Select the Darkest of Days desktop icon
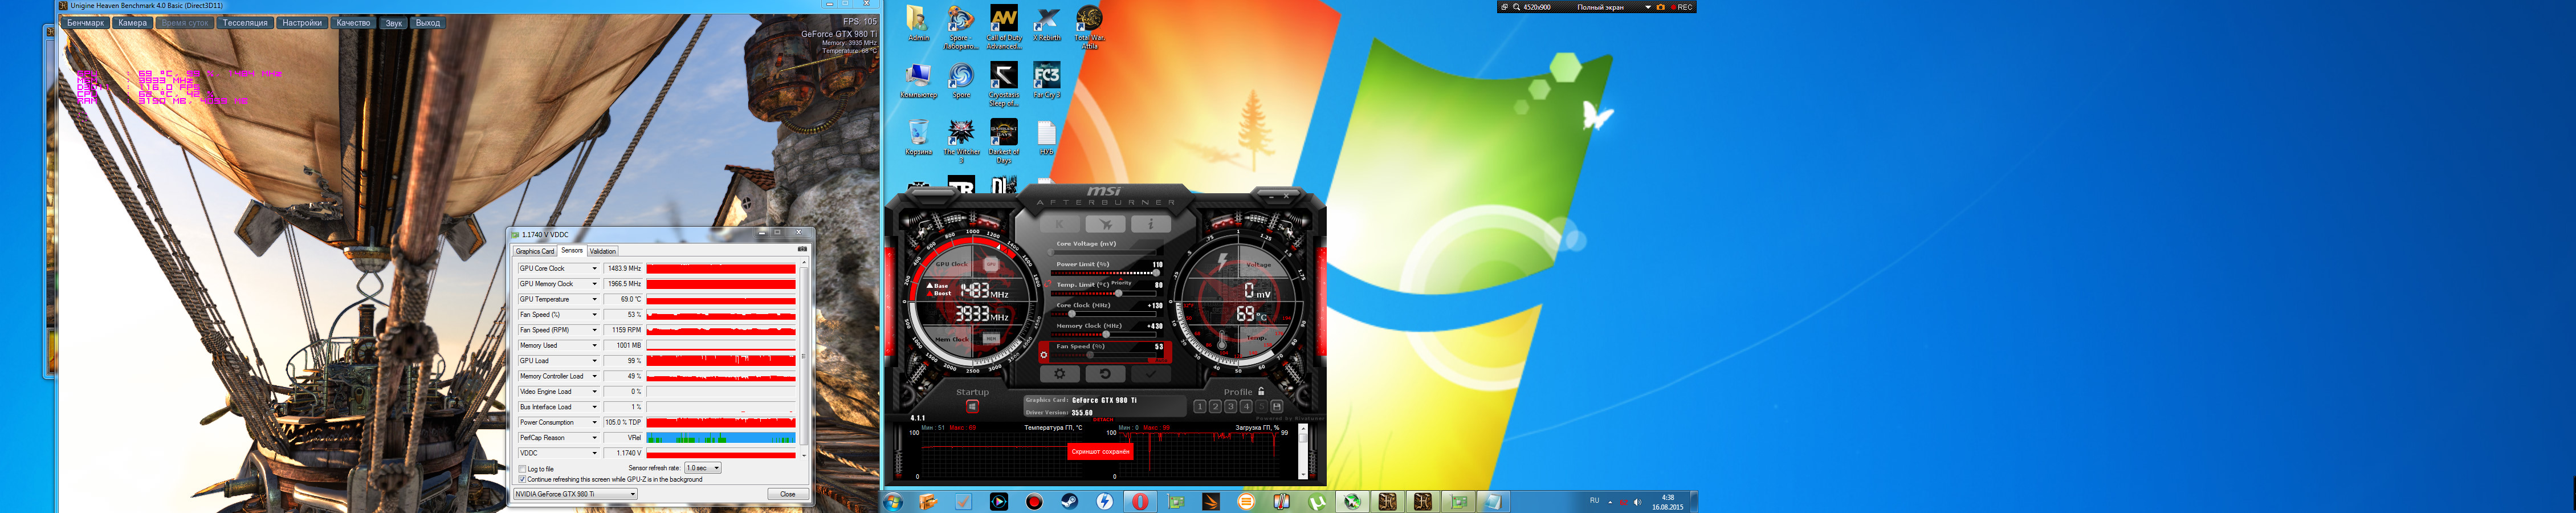 (1004, 142)
